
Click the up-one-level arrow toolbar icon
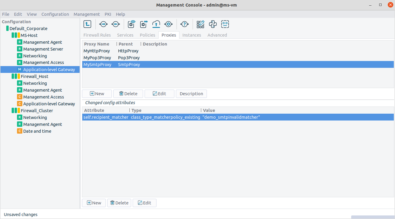point(87,24)
